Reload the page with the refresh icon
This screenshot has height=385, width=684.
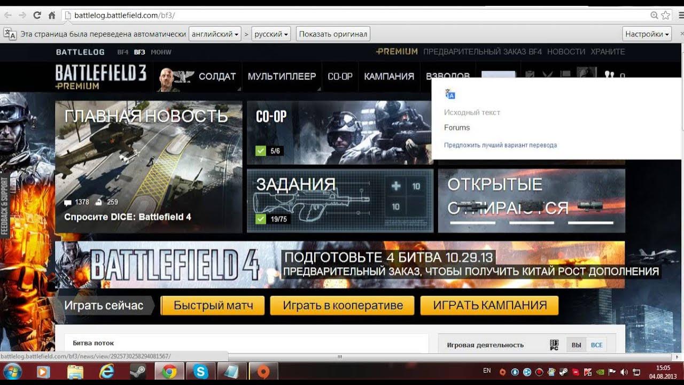37,15
